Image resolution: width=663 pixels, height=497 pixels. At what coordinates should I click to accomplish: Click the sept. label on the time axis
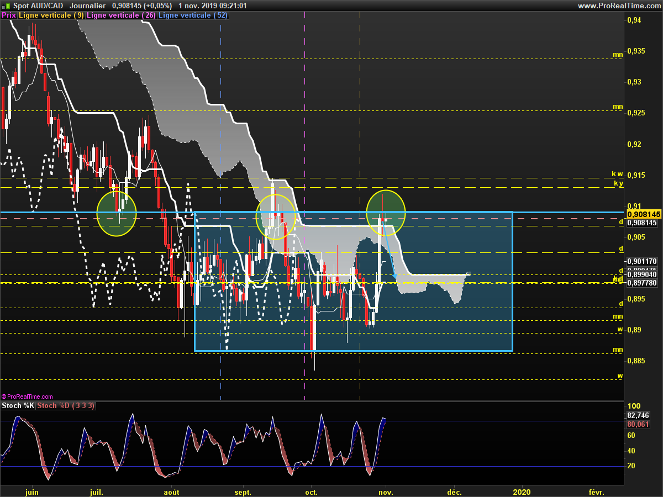(x=243, y=491)
